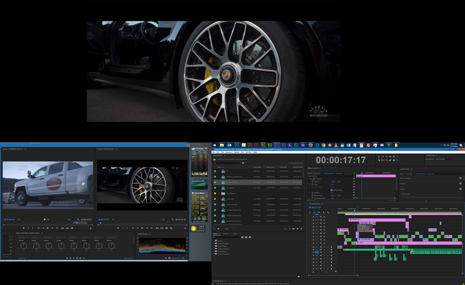This screenshot has height=285, width=465.
Task: Expand the GoodShots bin folder
Action: (219, 193)
